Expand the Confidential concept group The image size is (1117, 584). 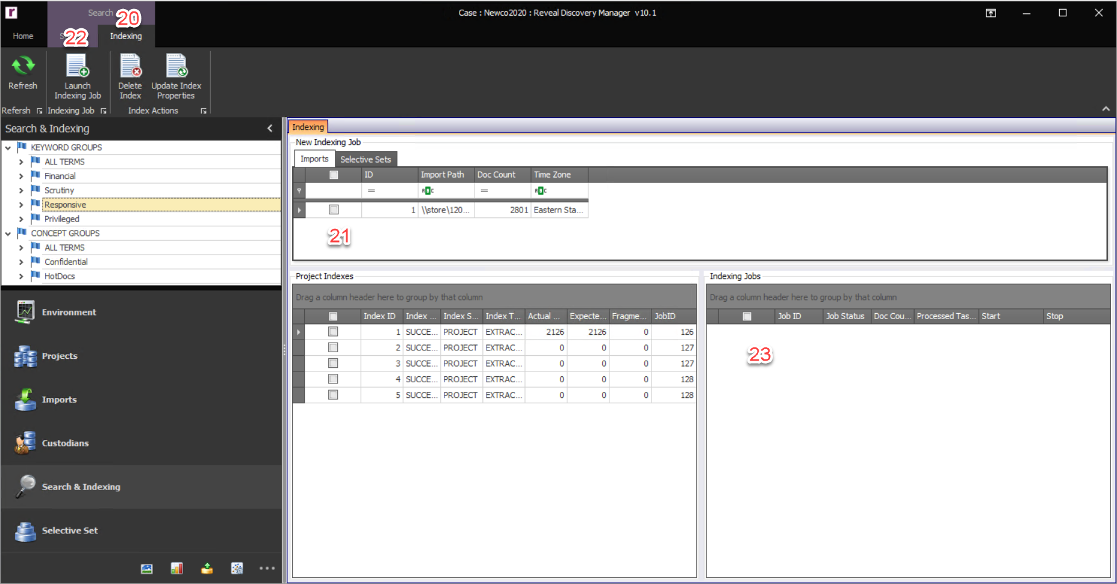(21, 262)
